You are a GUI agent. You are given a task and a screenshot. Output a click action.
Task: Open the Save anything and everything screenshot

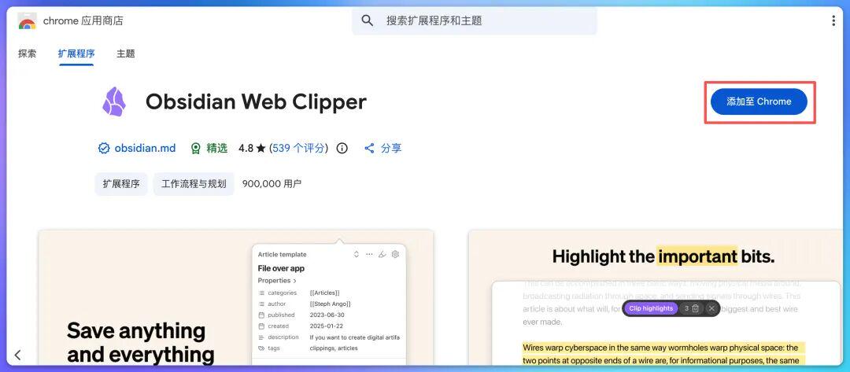(x=236, y=298)
